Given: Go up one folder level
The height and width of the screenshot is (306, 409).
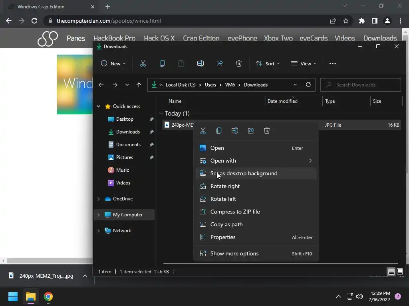Looking at the screenshot, I should pyautogui.click(x=139, y=85).
